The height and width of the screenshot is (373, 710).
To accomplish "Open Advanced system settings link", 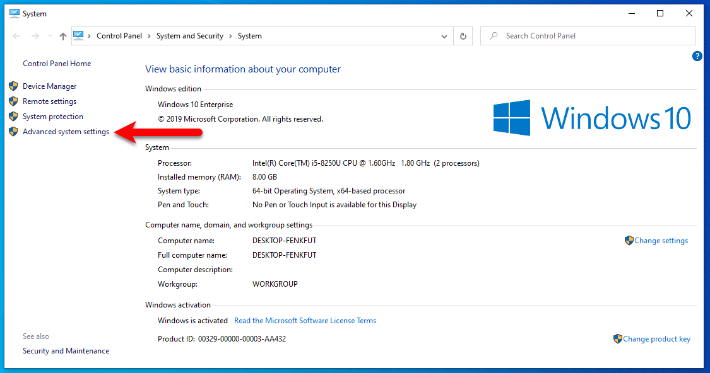I will (66, 132).
